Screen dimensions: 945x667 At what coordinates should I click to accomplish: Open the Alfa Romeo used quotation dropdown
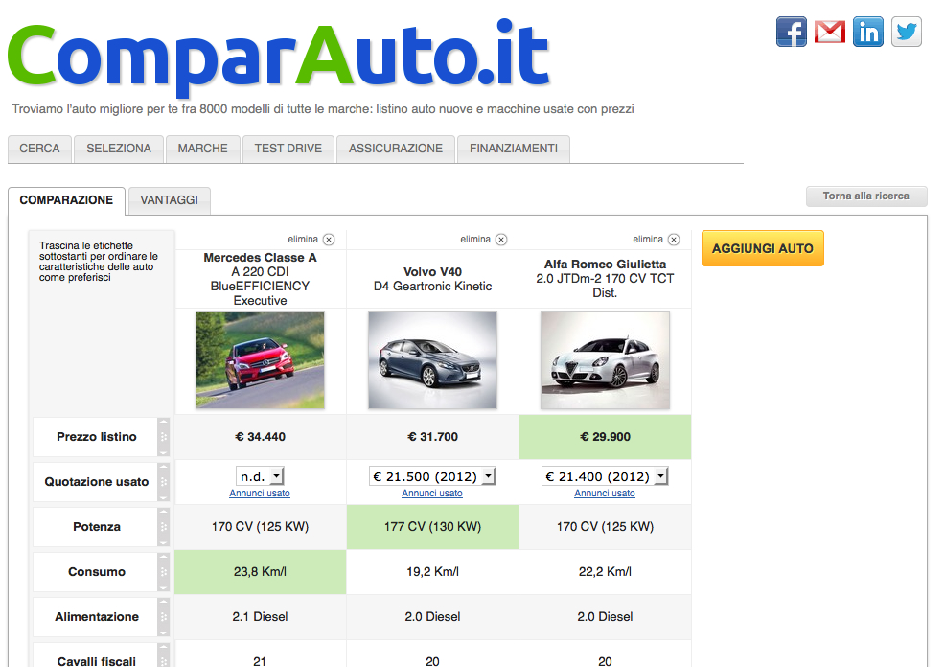[x=605, y=476]
